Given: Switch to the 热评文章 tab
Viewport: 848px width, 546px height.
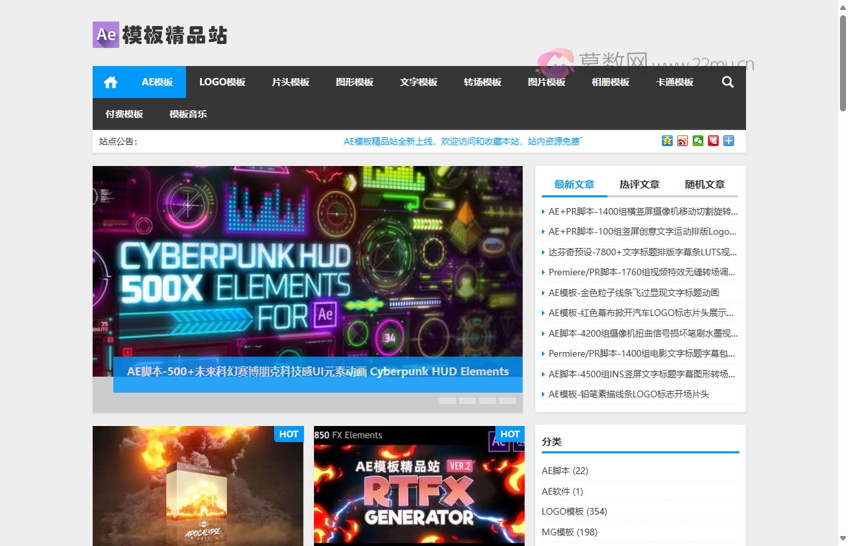Looking at the screenshot, I should click(639, 184).
